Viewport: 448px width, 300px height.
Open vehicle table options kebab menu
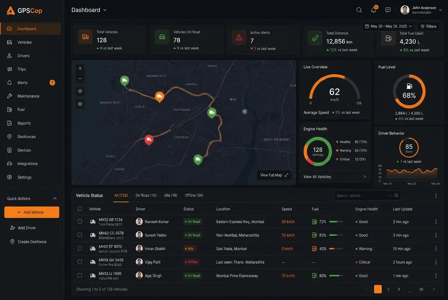[x=436, y=196]
